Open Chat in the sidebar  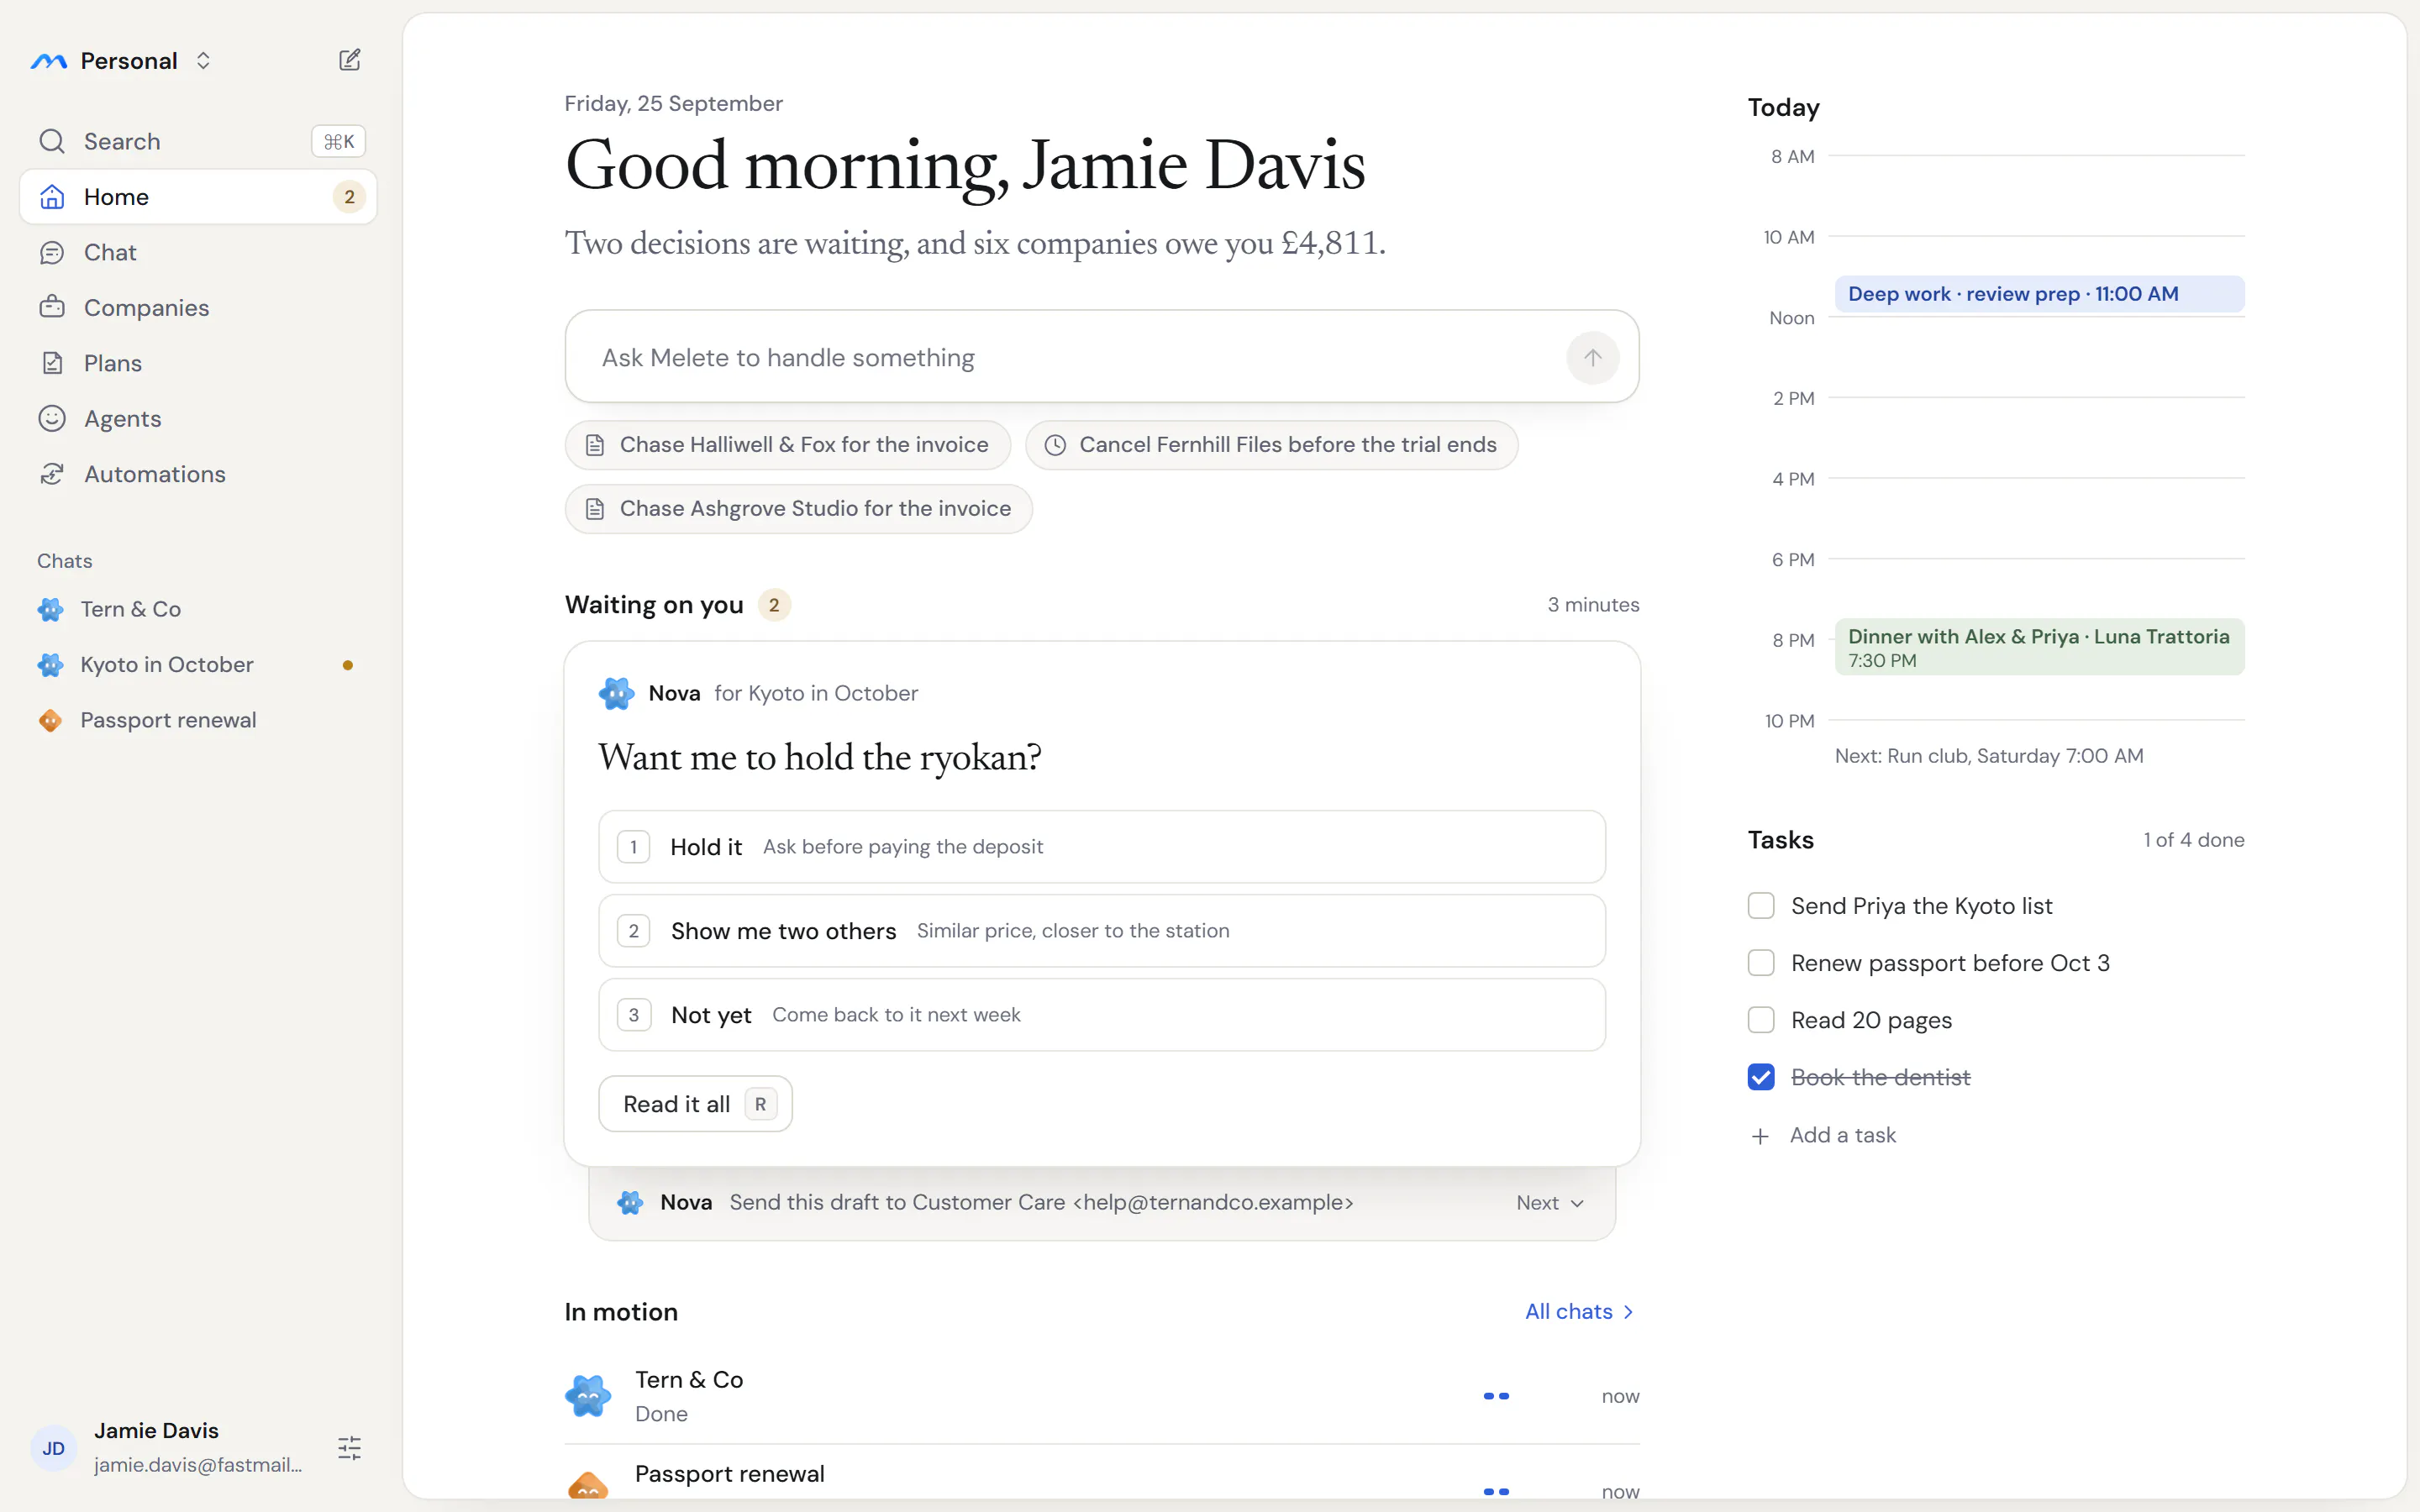[198, 252]
